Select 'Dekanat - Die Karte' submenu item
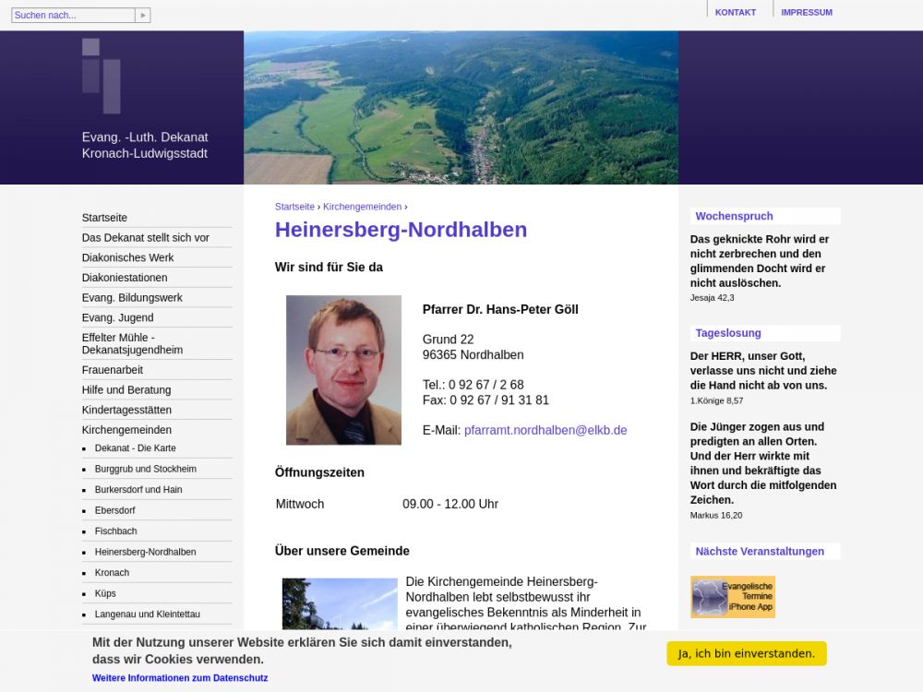Screen dimensions: 923x692 135,448
